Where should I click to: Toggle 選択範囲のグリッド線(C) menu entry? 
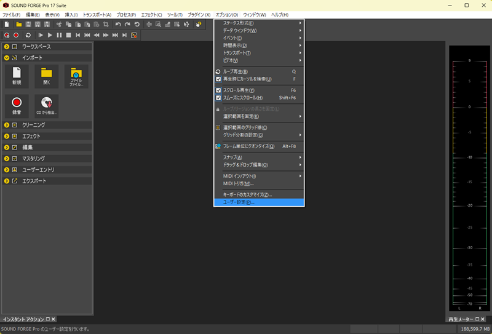(259, 127)
